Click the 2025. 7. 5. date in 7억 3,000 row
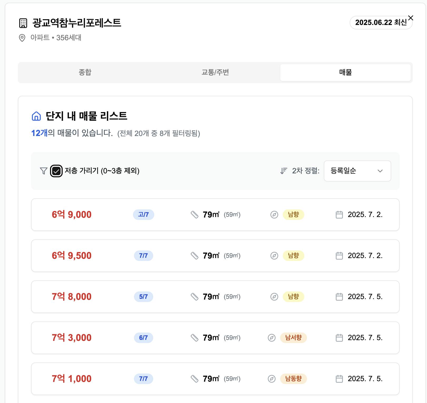427x403 pixels. tap(365, 338)
